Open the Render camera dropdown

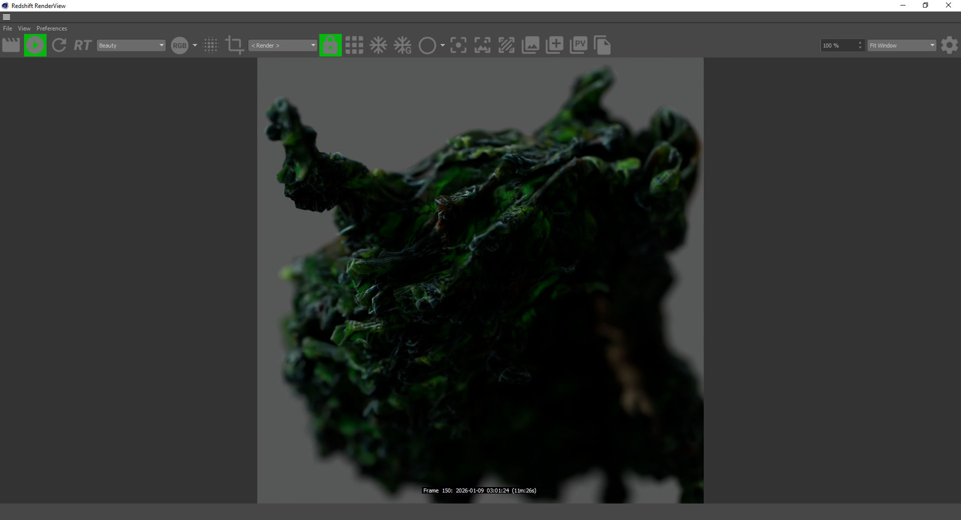283,45
